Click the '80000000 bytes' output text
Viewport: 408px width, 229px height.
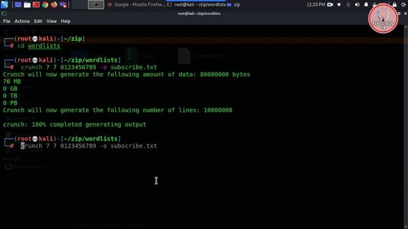pyautogui.click(x=225, y=74)
